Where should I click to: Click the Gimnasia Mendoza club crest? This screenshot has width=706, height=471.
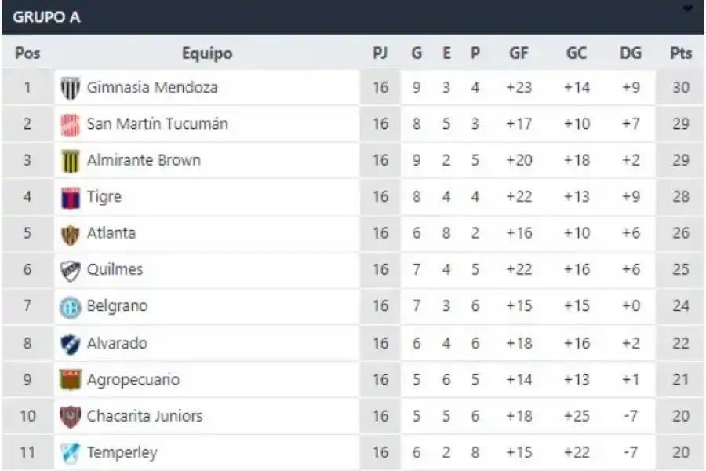[x=70, y=87]
